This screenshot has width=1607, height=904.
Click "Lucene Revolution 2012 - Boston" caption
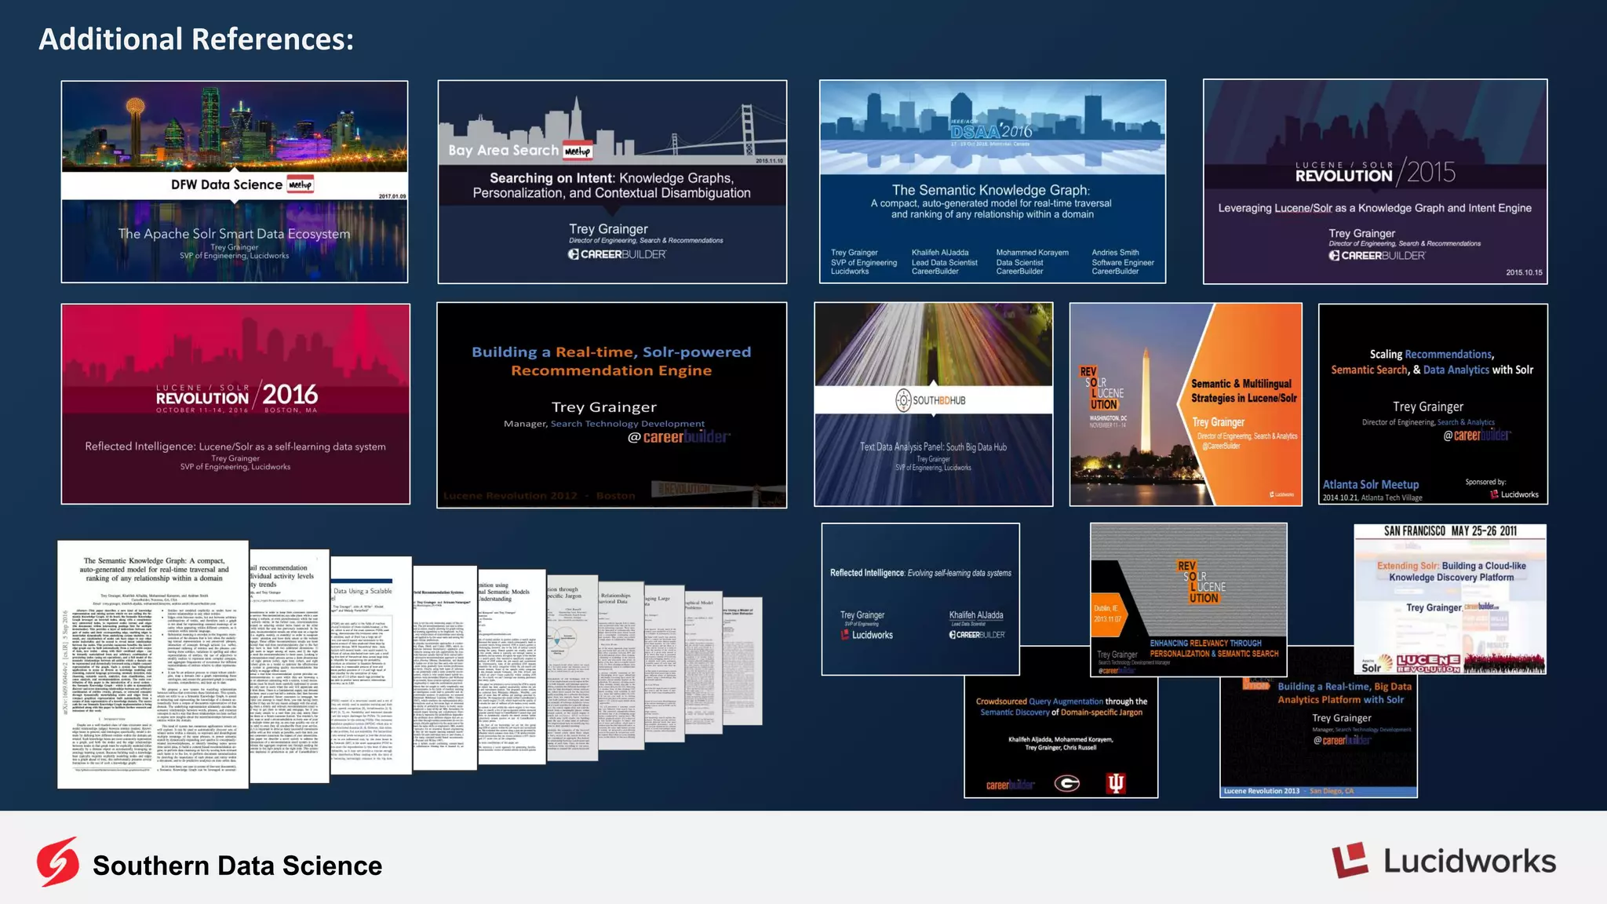[539, 496]
